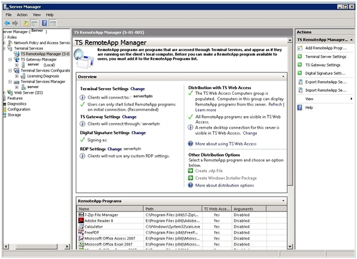Viewport: 357px width, 259px height.
Task: Select TS RemoteApp Manager in the tree
Action: tap(45, 54)
